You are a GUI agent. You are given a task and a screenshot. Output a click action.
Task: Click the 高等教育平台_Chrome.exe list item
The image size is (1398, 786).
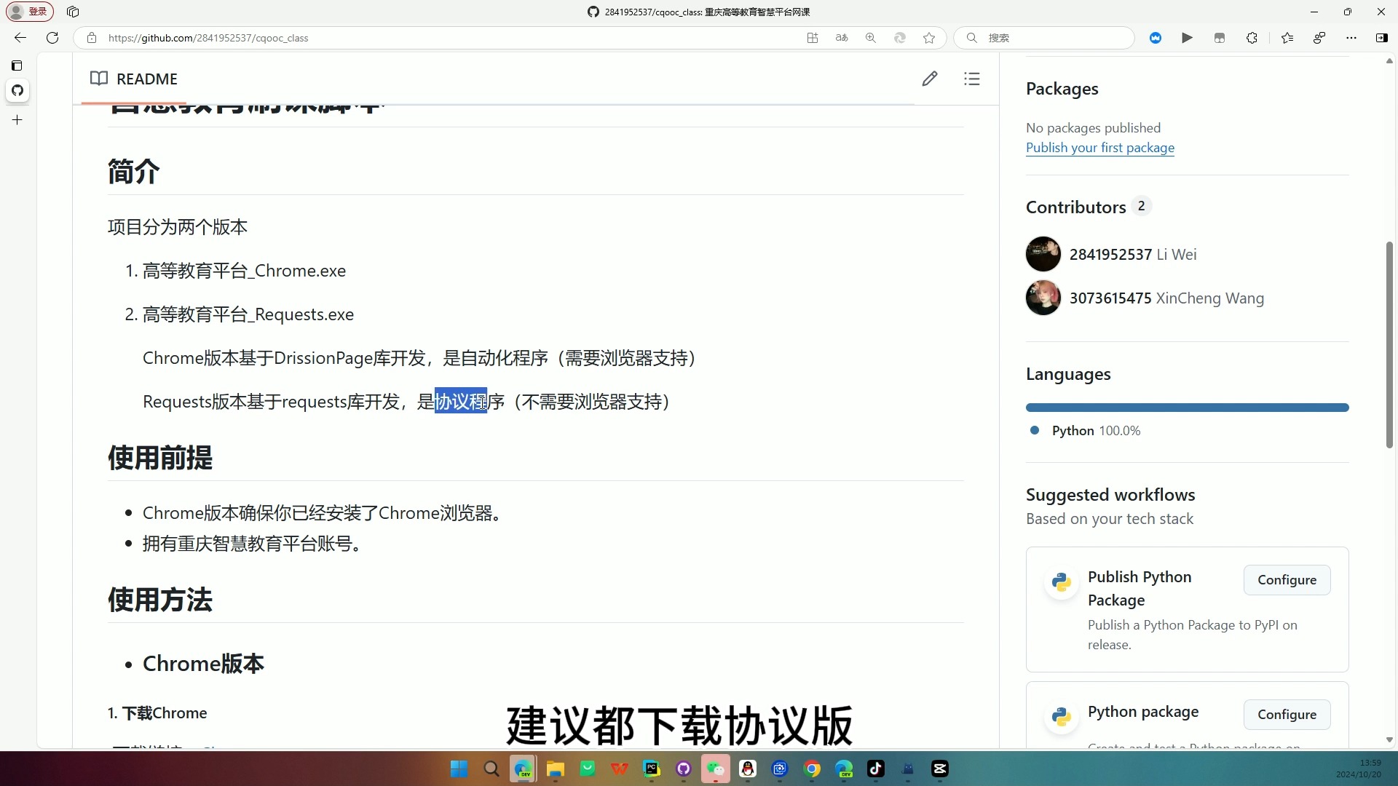click(x=244, y=271)
